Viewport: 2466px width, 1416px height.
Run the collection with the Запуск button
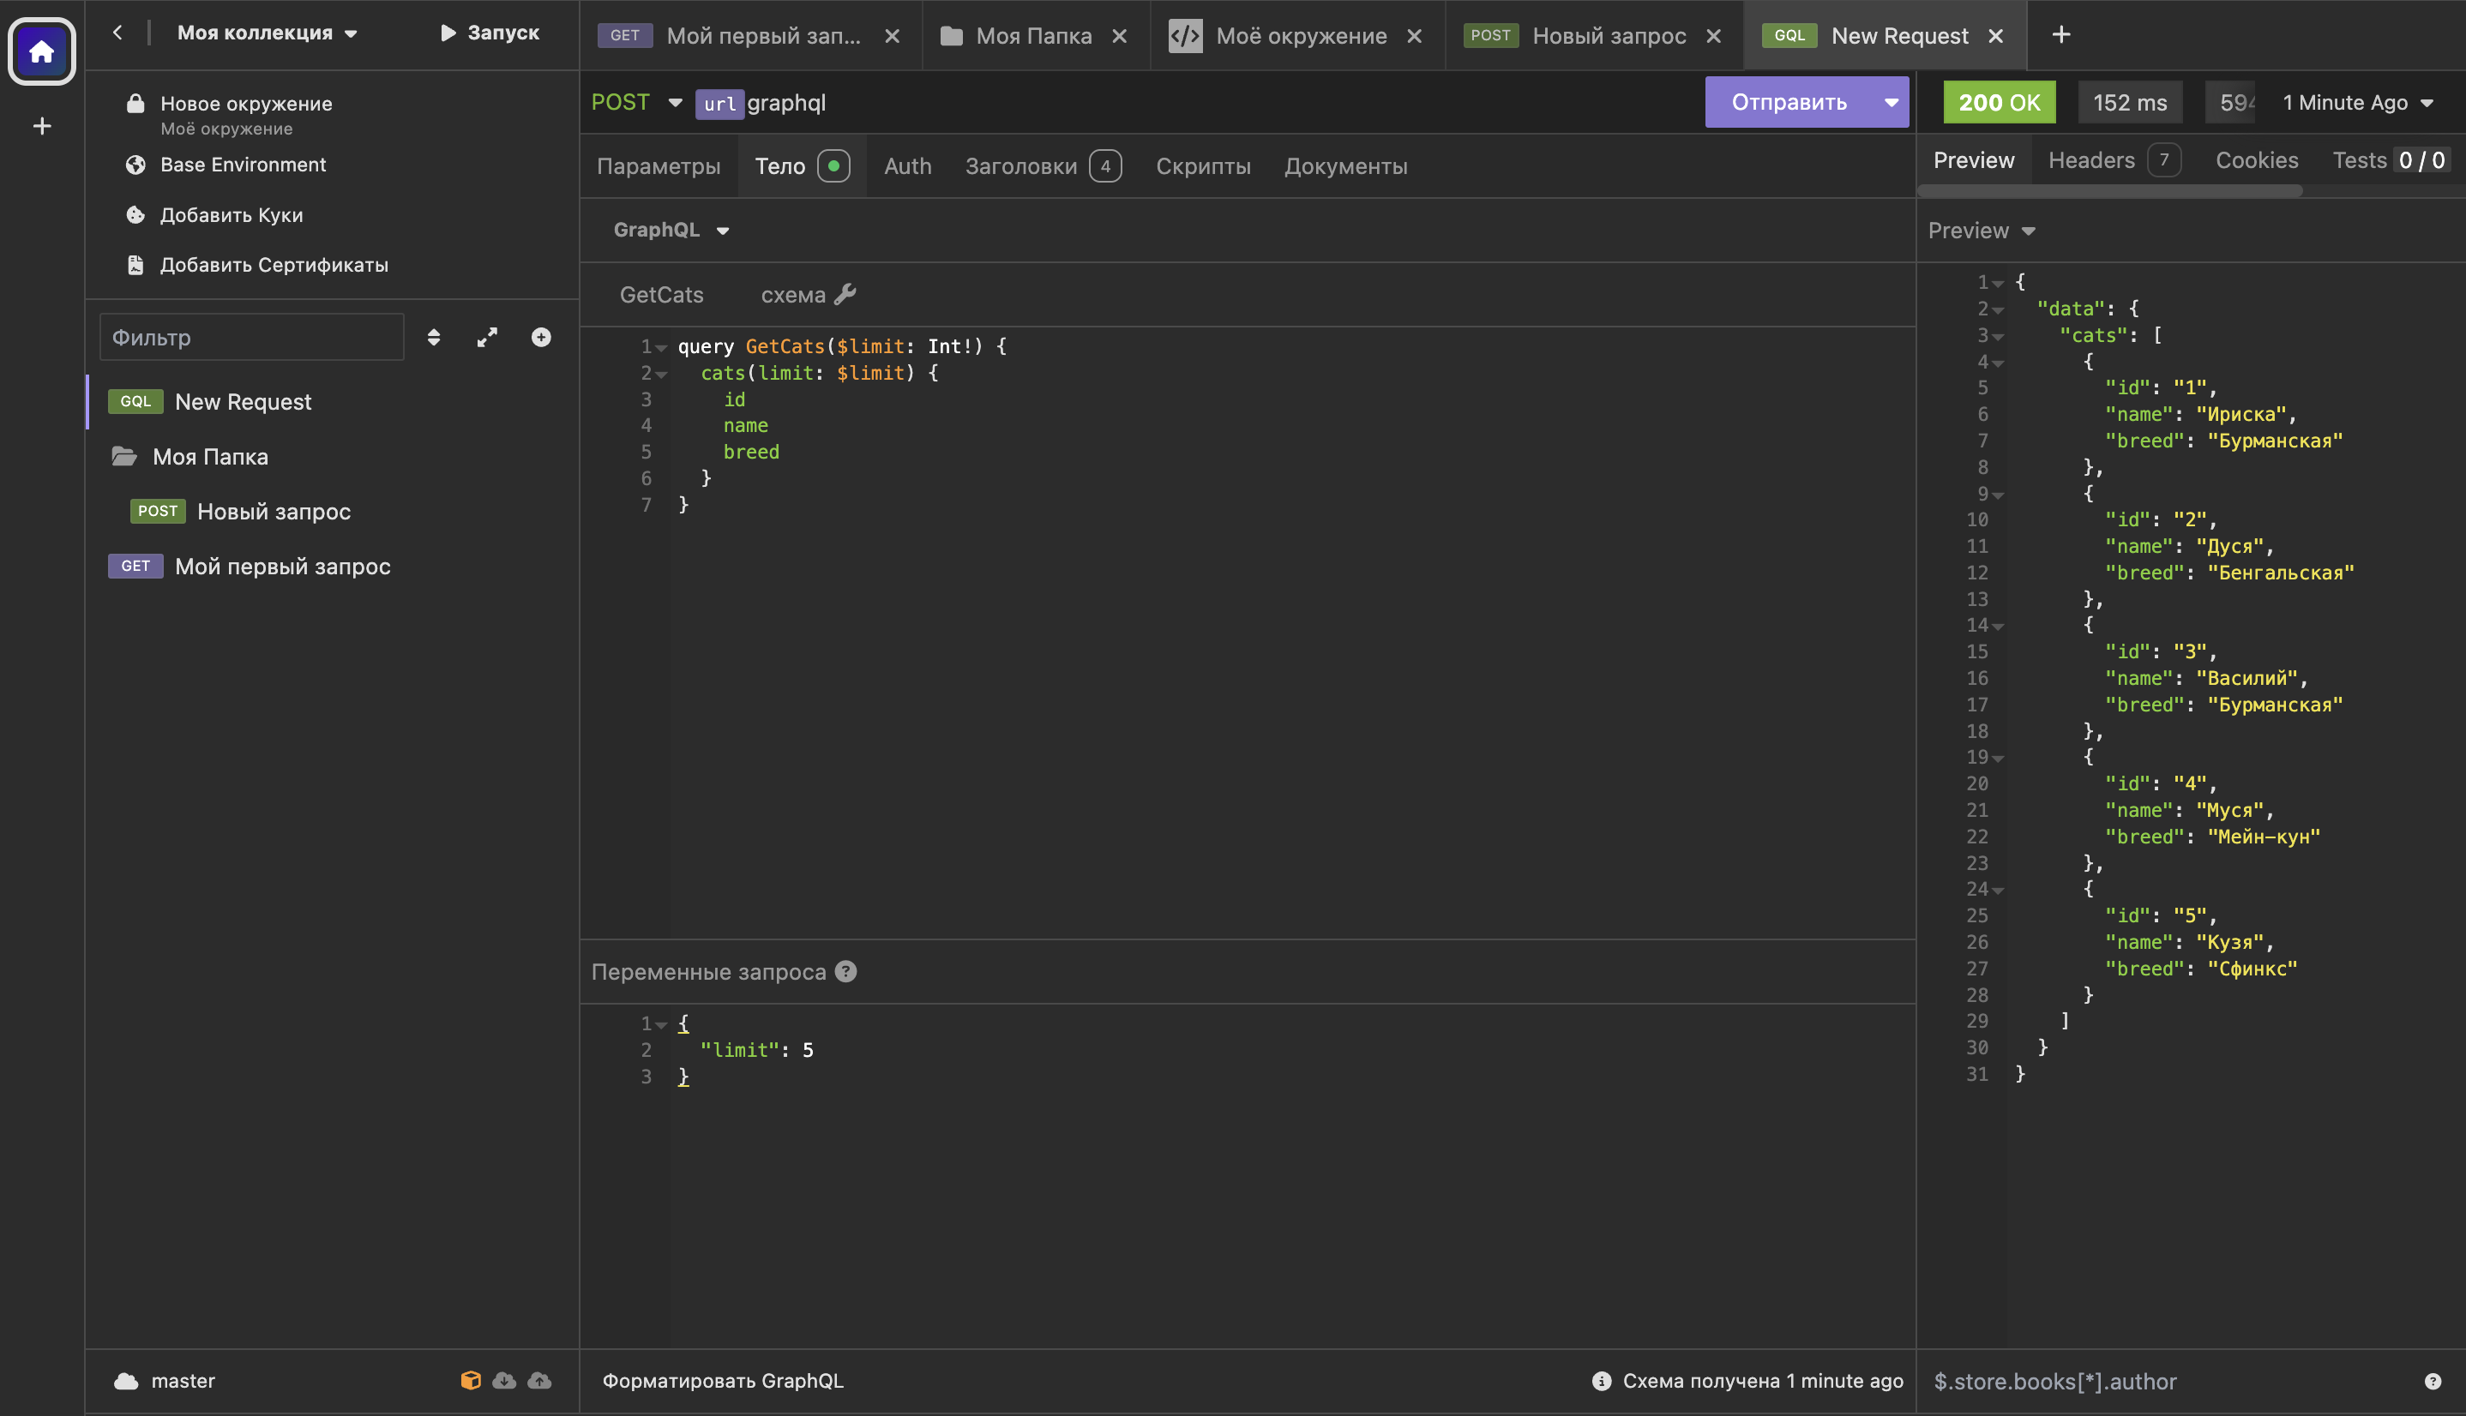coord(490,32)
